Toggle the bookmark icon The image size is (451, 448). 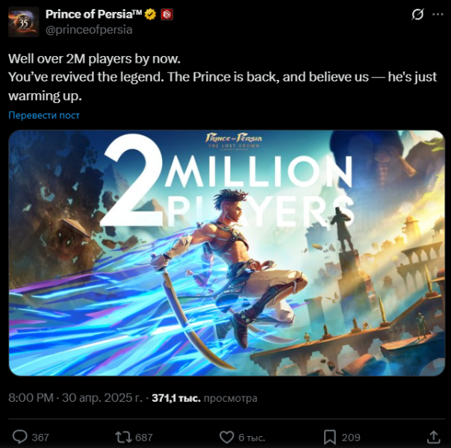(x=329, y=437)
